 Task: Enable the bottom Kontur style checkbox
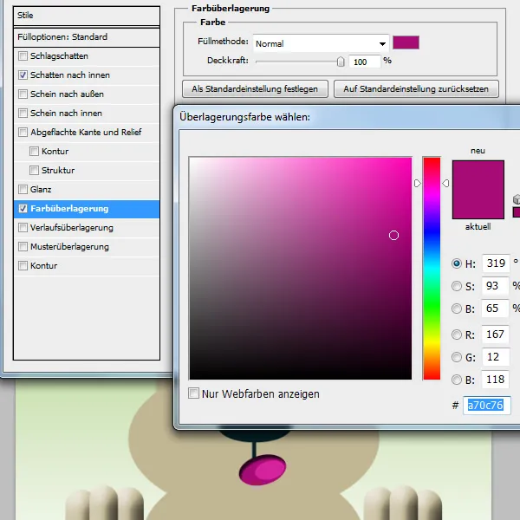tap(23, 266)
